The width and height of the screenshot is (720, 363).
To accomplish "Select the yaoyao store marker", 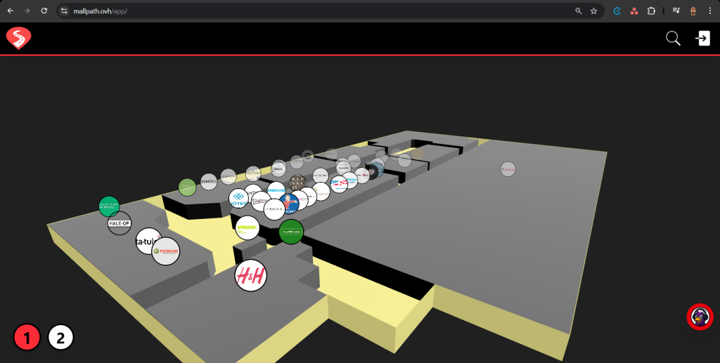I will (247, 227).
